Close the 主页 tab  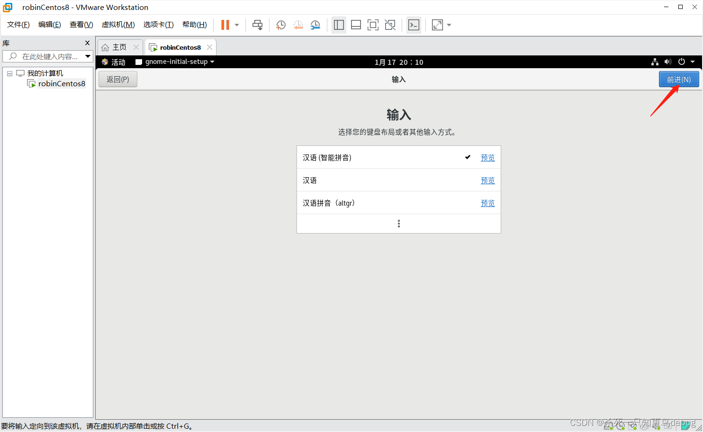[136, 47]
